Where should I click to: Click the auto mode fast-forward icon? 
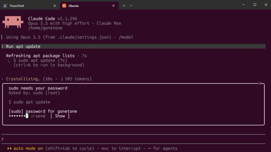(9, 148)
